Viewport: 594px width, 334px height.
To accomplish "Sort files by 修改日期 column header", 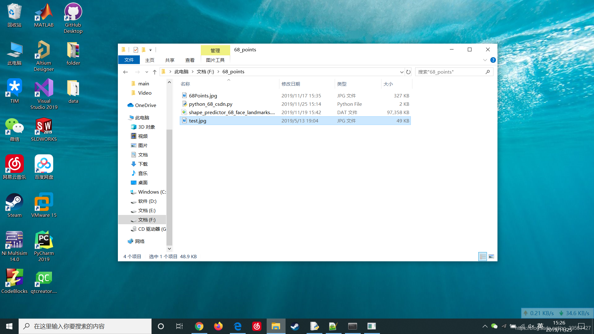I will click(x=291, y=84).
